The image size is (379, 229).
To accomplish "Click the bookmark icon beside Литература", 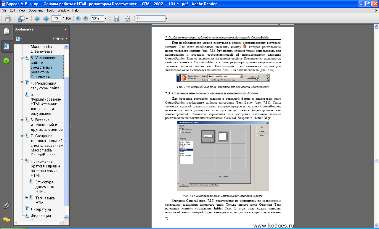I will 27,209.
